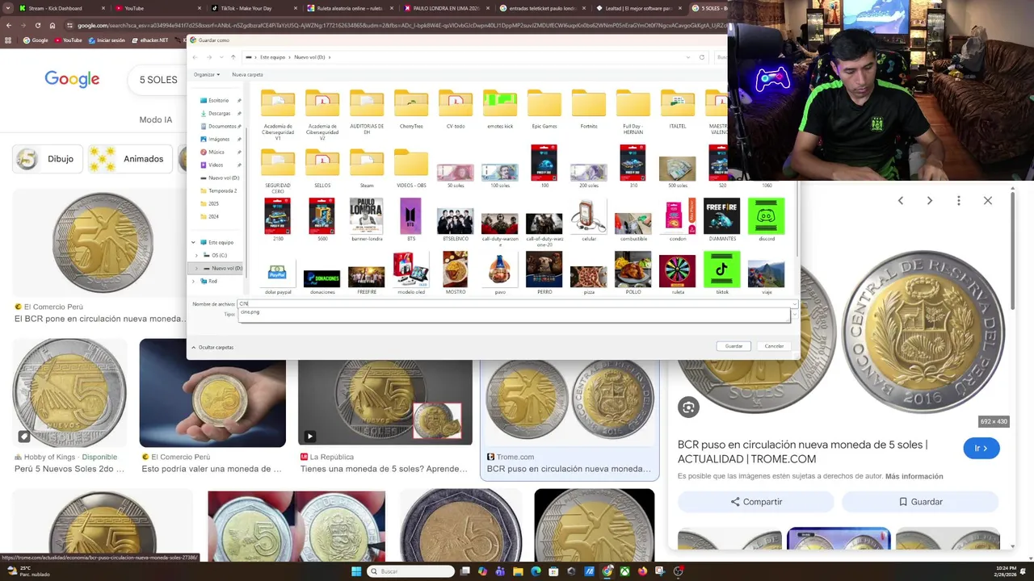Collapse folders with Ocultar carpetas
The width and height of the screenshot is (1034, 581).
[x=212, y=347]
